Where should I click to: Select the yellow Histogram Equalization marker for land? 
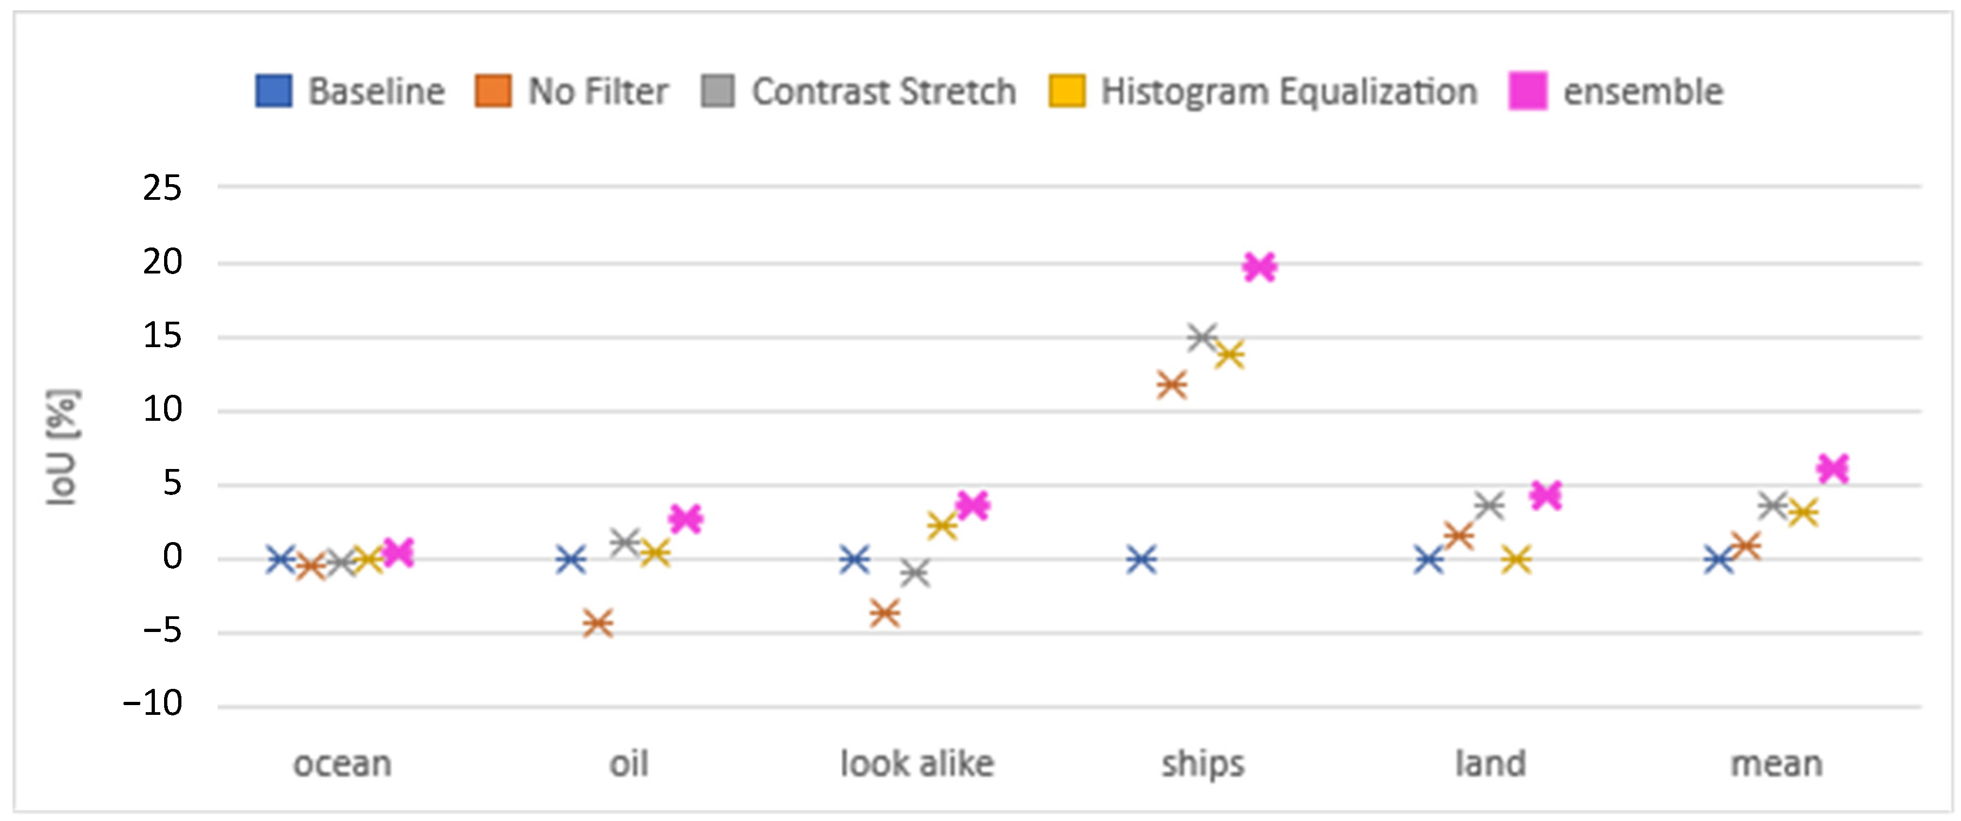(1516, 560)
